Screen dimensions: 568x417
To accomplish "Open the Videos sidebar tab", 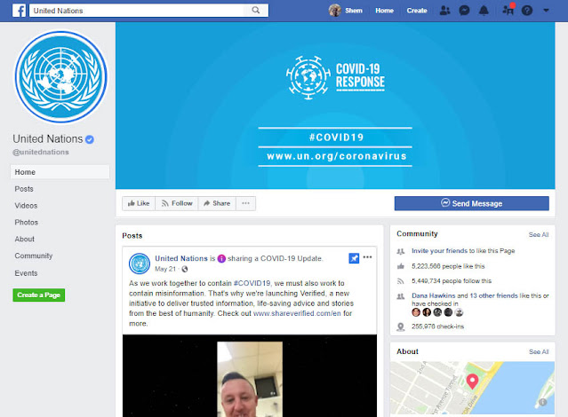I will (x=26, y=206).
